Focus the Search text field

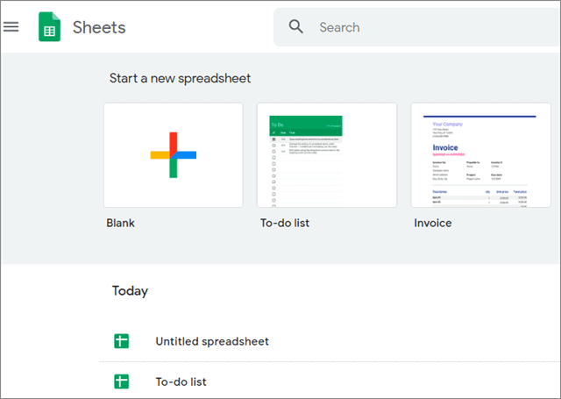coord(421,27)
